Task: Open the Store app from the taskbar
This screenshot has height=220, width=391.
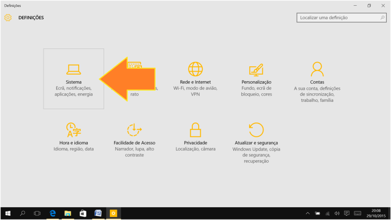Action: [x=83, y=213]
